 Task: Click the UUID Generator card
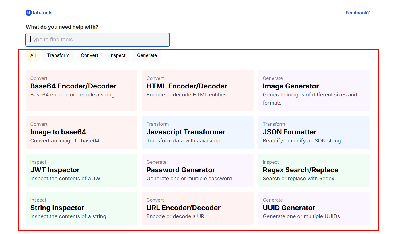coord(314,208)
